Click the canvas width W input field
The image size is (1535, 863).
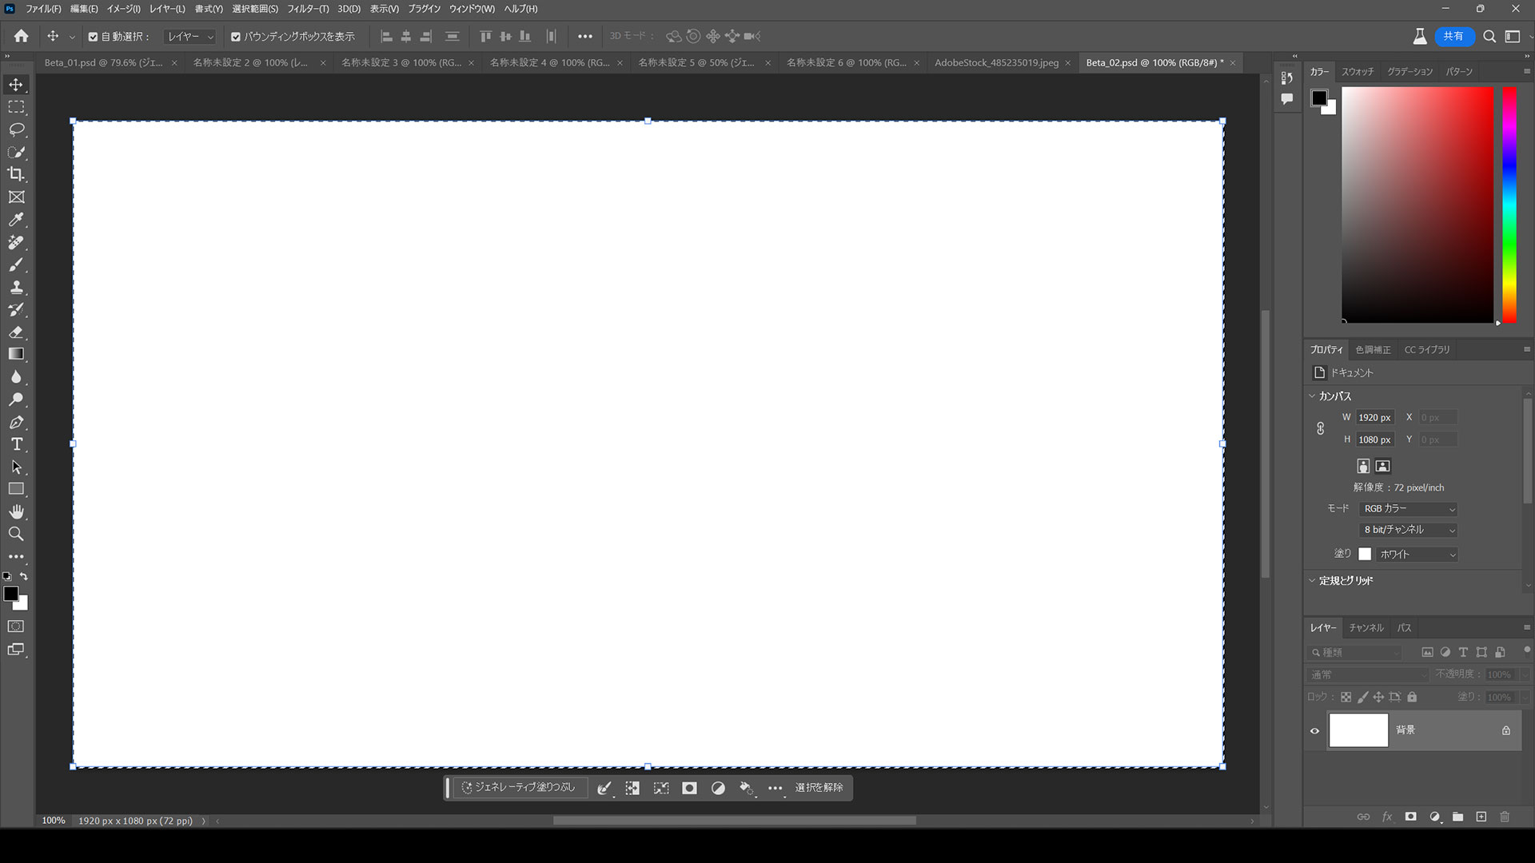point(1374,418)
